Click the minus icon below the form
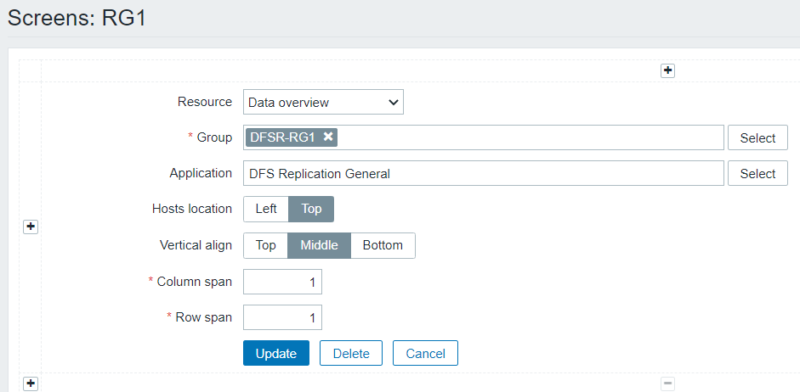Viewport: 800px width, 392px height. 668,384
